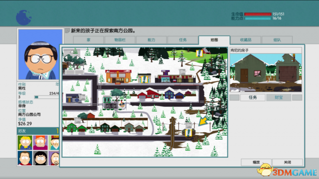Switch to the 家 tab
The image size is (319, 179).
[89, 40]
